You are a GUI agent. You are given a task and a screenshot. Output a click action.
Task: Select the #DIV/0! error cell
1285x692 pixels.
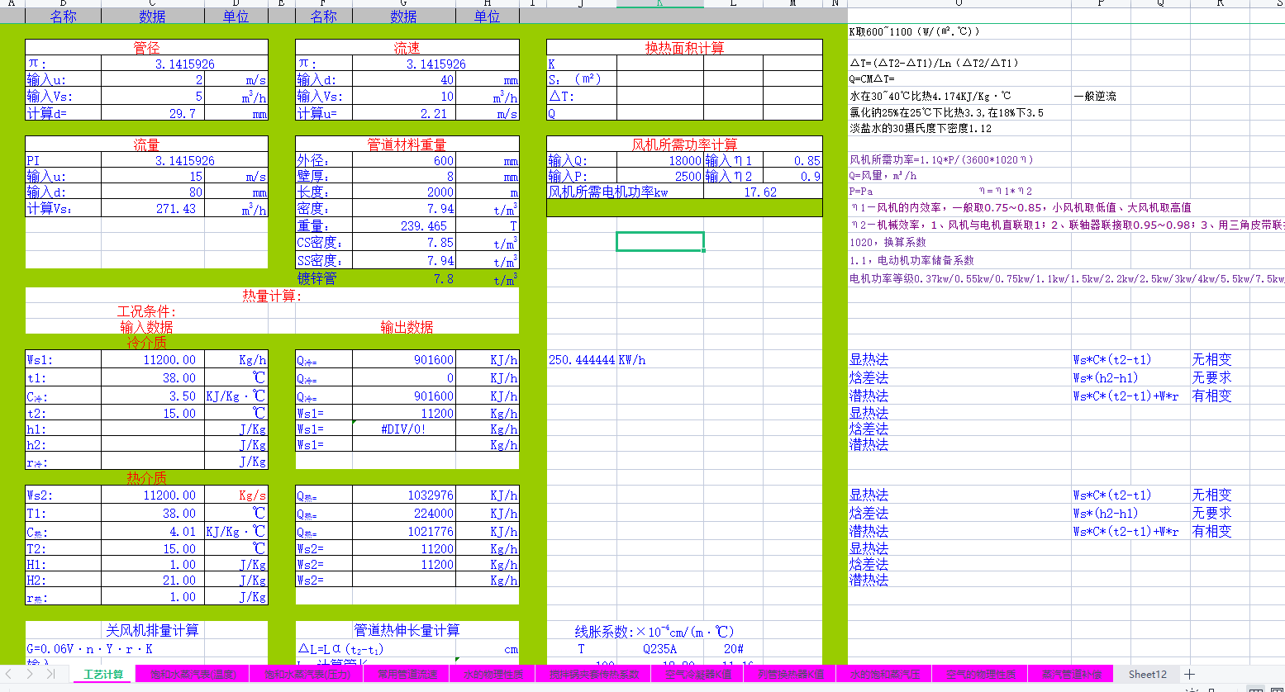[403, 429]
